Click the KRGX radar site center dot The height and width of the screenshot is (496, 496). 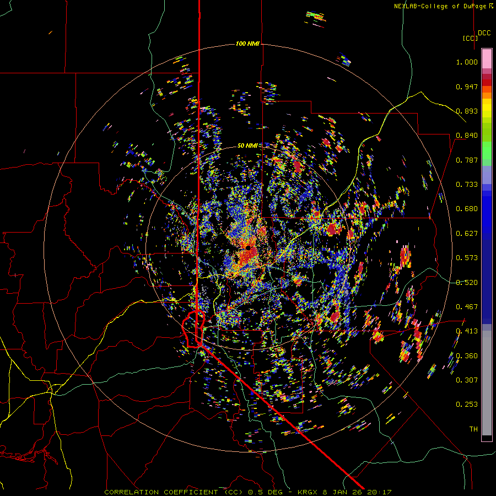tap(249, 247)
